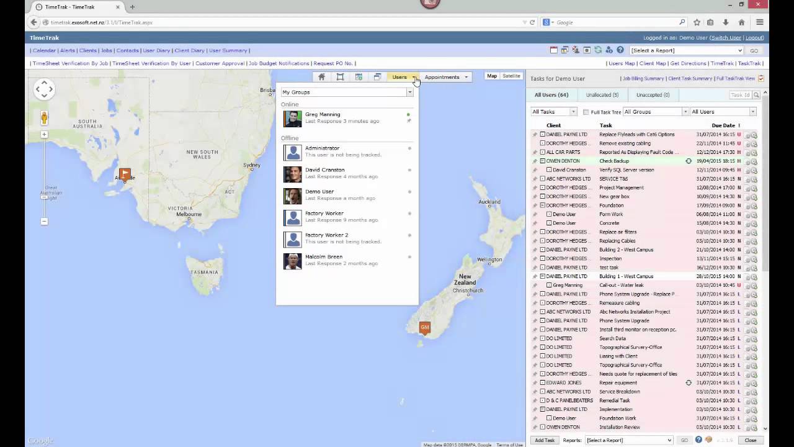Select David Cranston in the offline users list
The width and height of the screenshot is (794, 447).
pyautogui.click(x=347, y=173)
